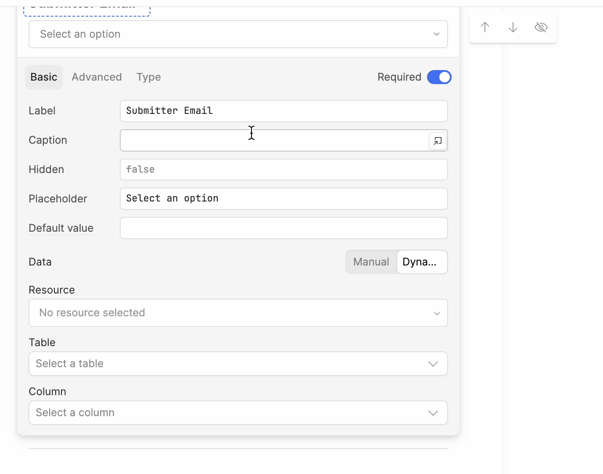Click the 'Data' label
This screenshot has width=603, height=474.
pos(40,262)
